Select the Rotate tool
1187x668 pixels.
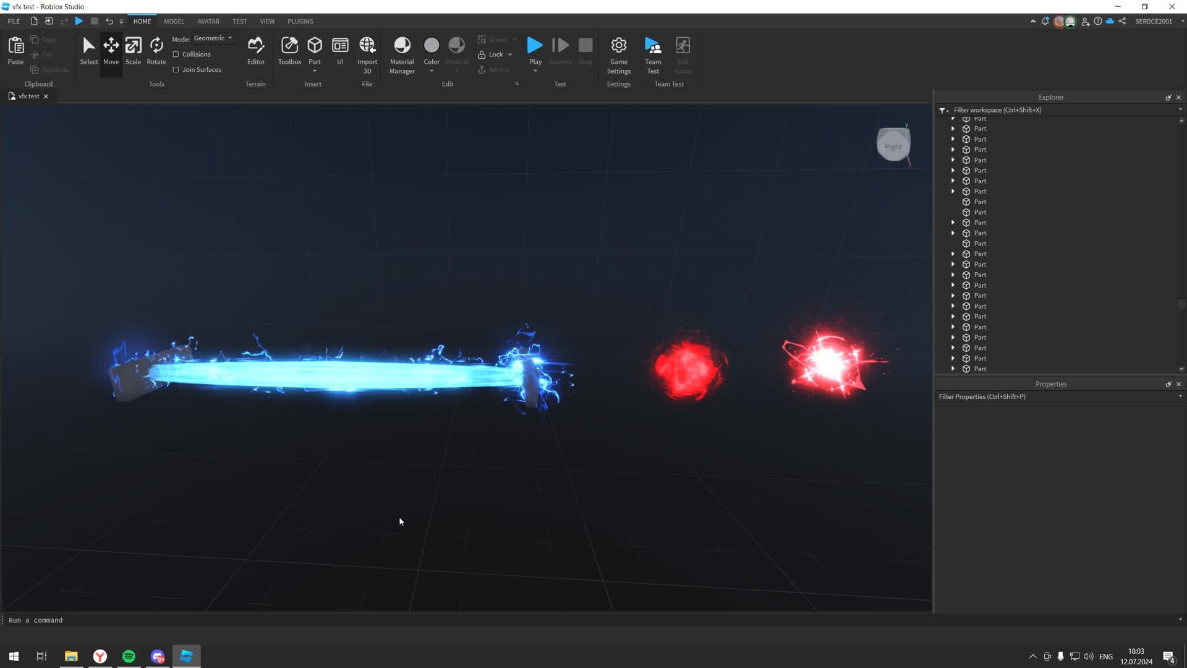[156, 53]
